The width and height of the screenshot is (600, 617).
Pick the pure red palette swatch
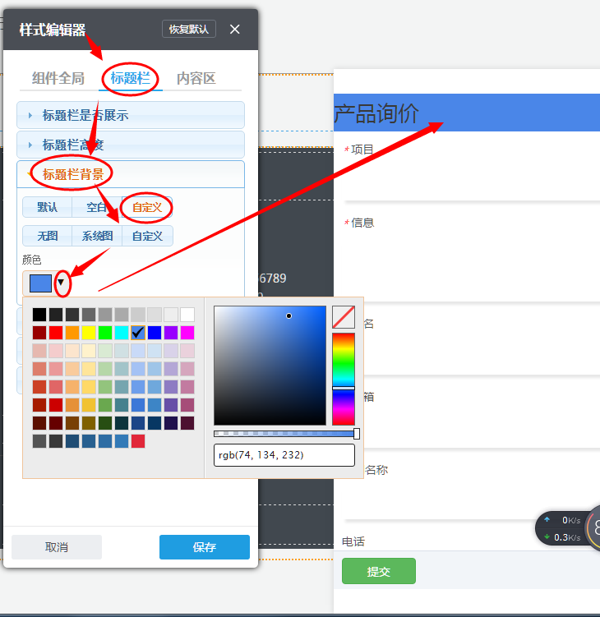tap(56, 333)
